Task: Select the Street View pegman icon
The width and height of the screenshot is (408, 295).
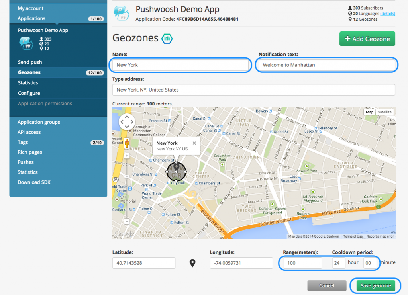Action: (127, 143)
